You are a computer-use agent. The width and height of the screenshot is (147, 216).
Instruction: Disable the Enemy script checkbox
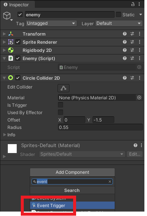(18, 59)
